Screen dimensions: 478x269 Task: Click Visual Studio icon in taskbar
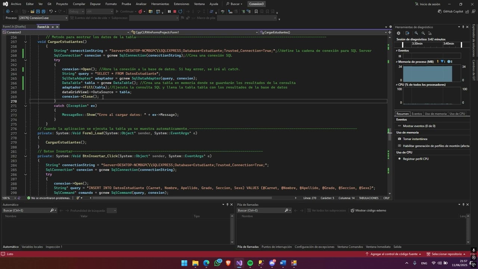tap(239, 263)
